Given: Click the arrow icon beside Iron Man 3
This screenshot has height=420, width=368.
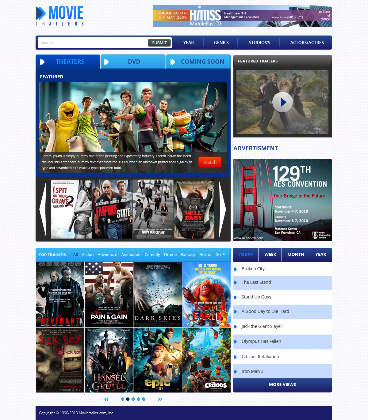Looking at the screenshot, I should (x=235, y=372).
